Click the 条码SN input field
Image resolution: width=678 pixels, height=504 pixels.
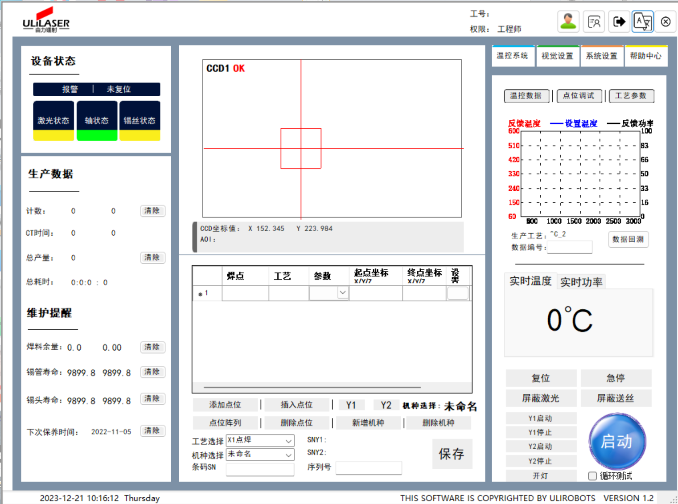[x=260, y=469]
